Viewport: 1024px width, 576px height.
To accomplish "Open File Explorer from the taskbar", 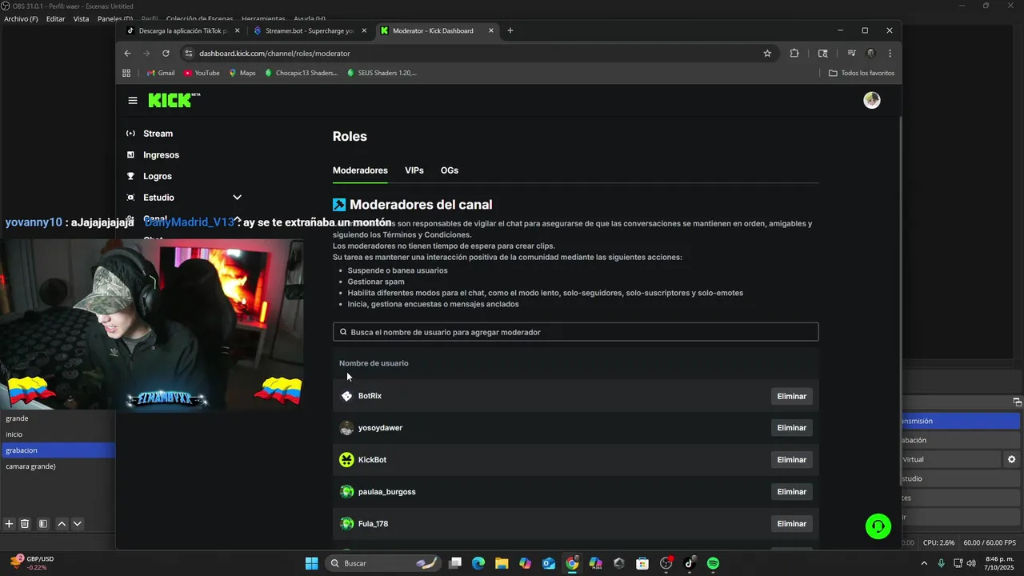I will tap(502, 563).
